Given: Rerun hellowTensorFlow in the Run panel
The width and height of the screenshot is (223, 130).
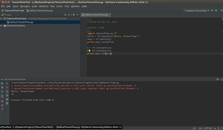Looking at the screenshot, I should click(x=2, y=83).
